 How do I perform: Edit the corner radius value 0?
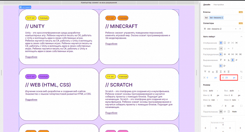226,106
